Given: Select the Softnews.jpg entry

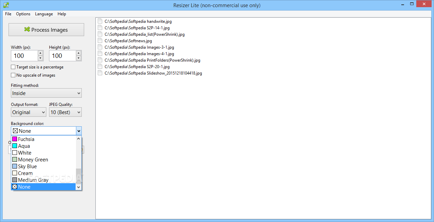Looking at the screenshot, I should (x=128, y=41).
